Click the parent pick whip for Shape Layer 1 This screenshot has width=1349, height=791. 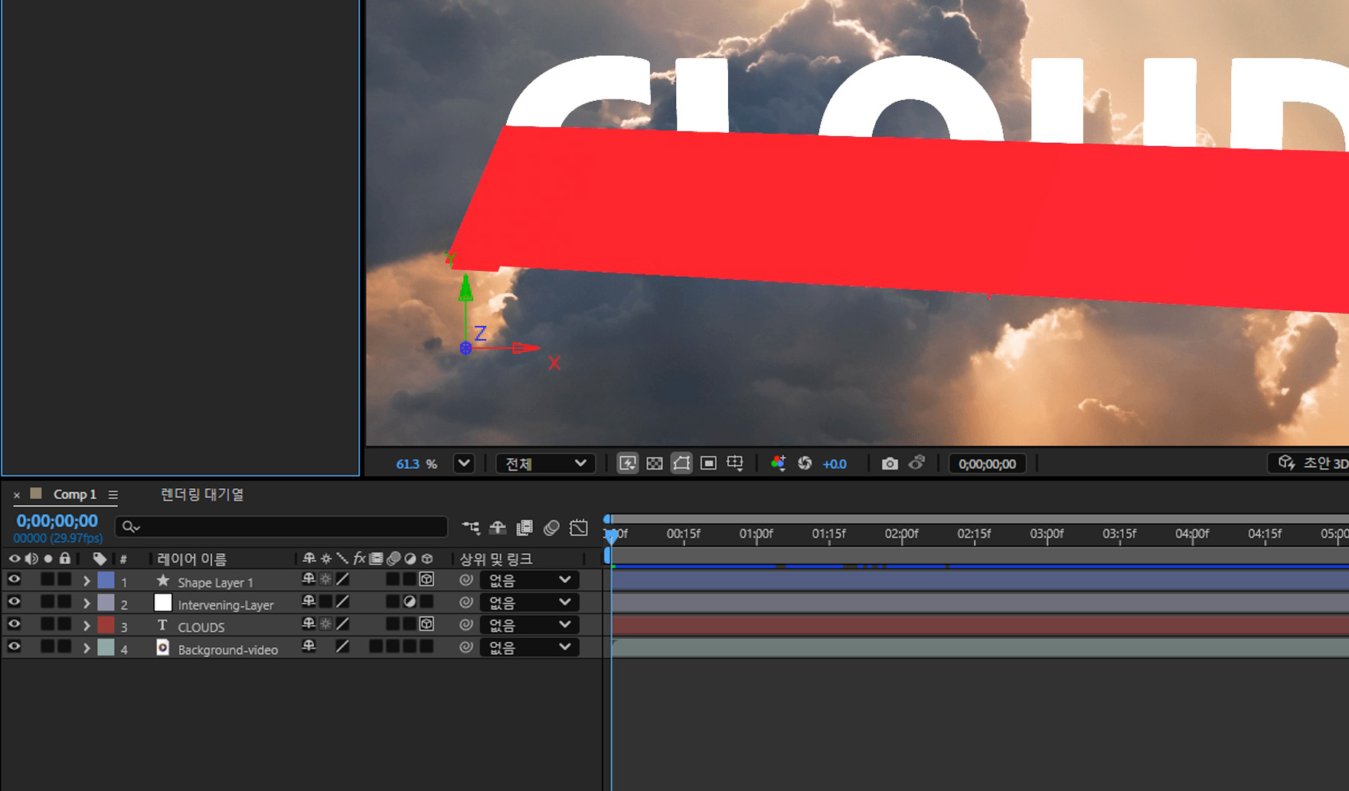pyautogui.click(x=465, y=581)
